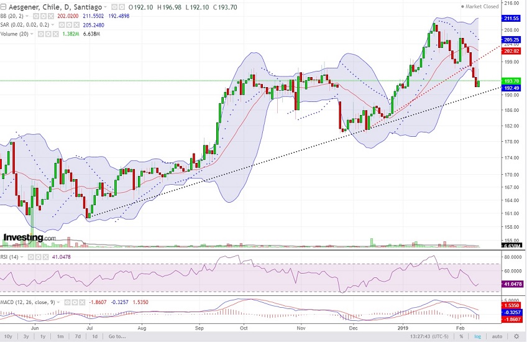
Task: Open RSI indicator settings gear
Action: pos(39,257)
